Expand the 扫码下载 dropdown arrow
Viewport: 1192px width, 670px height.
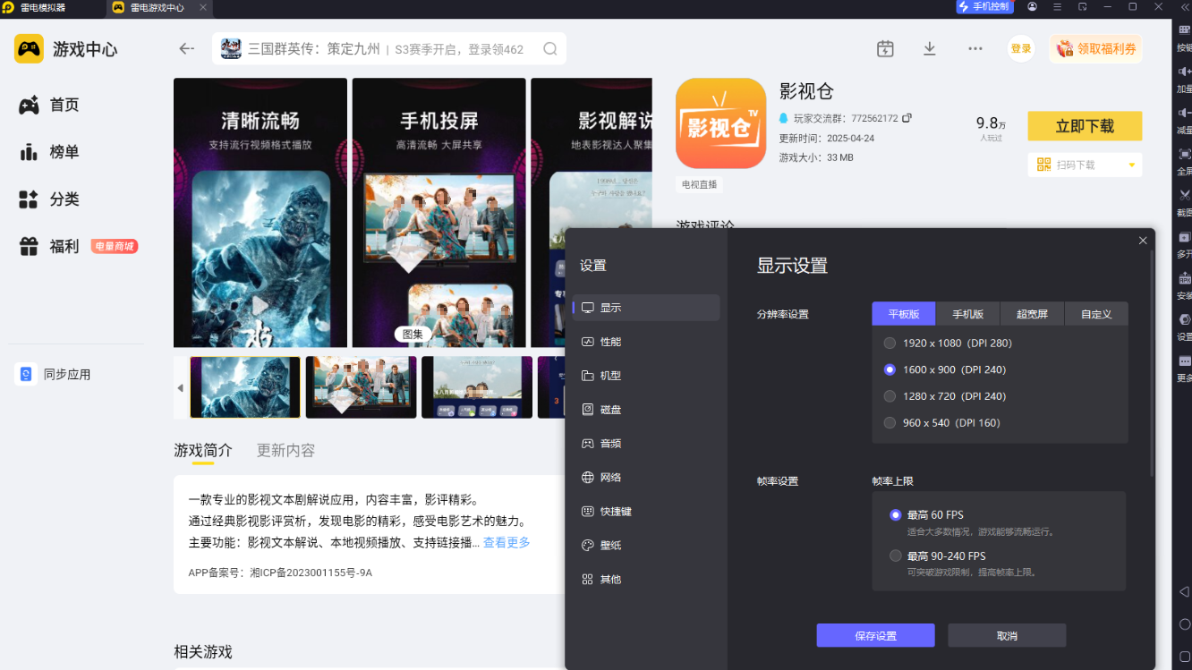point(1131,165)
